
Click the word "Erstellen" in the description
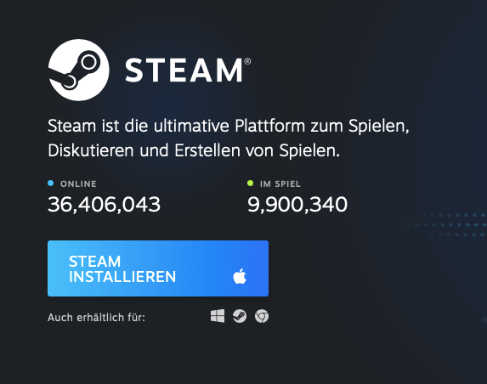(x=207, y=150)
